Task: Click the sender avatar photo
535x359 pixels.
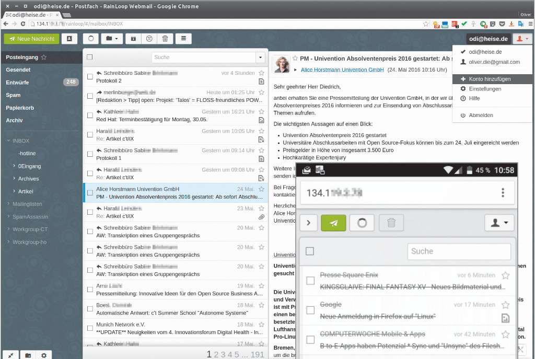Action: click(281, 64)
